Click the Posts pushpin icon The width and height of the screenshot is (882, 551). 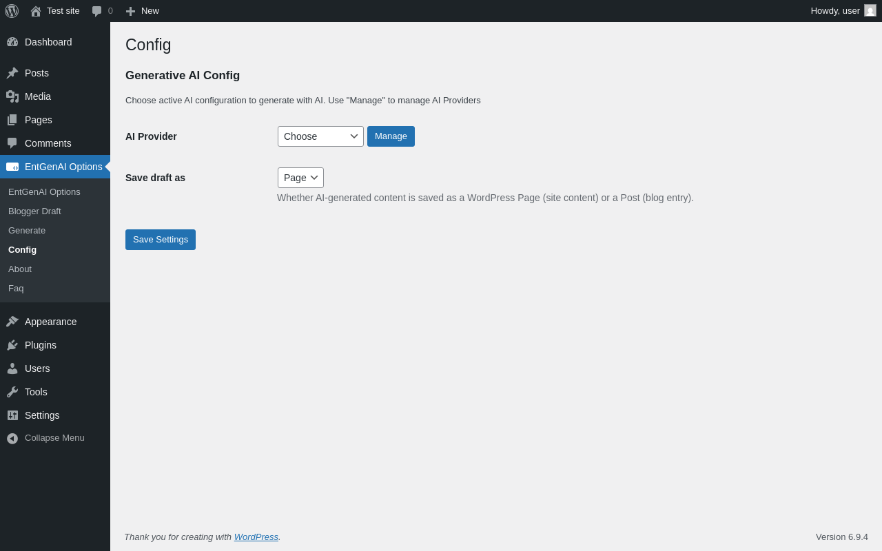click(x=12, y=73)
